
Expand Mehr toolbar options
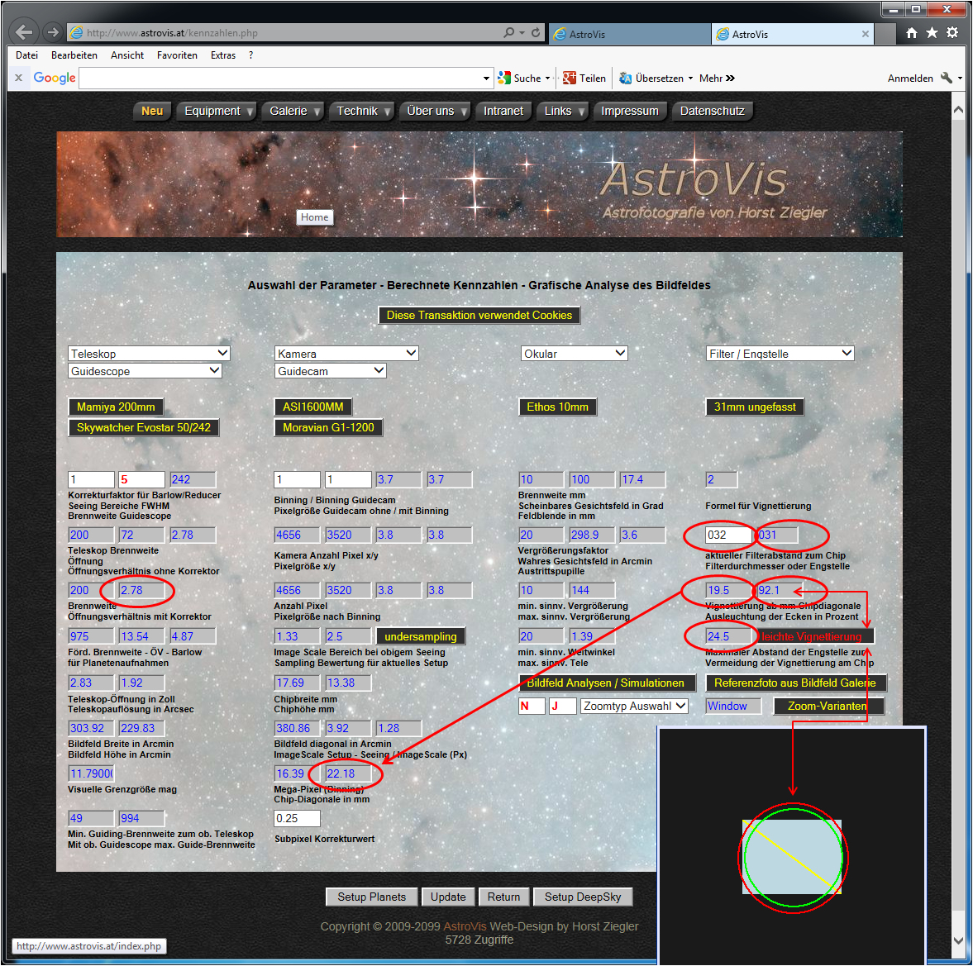pos(717,79)
